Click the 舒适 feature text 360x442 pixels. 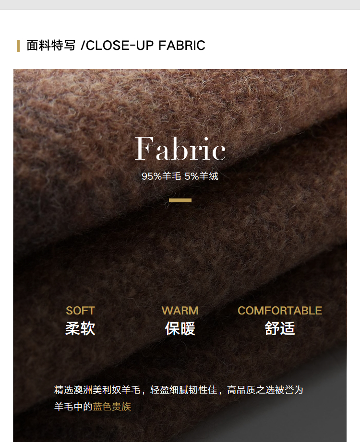coord(280,328)
